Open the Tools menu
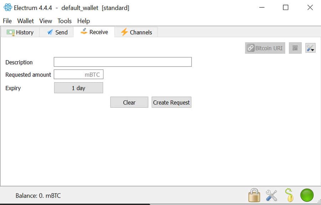Viewport: 321px width, 205px height. [65, 21]
